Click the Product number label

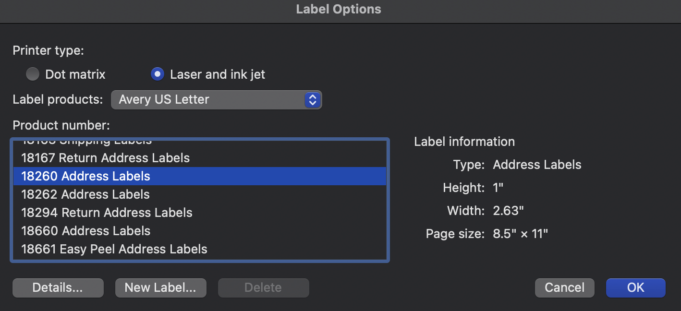[x=61, y=125]
